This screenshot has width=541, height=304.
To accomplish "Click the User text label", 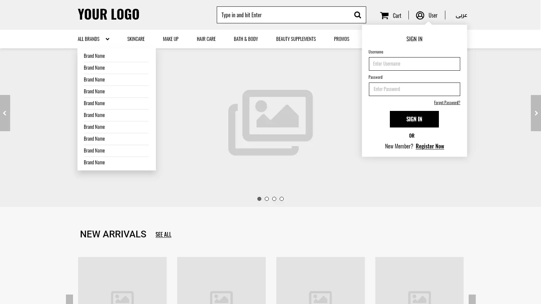I will click(x=433, y=15).
